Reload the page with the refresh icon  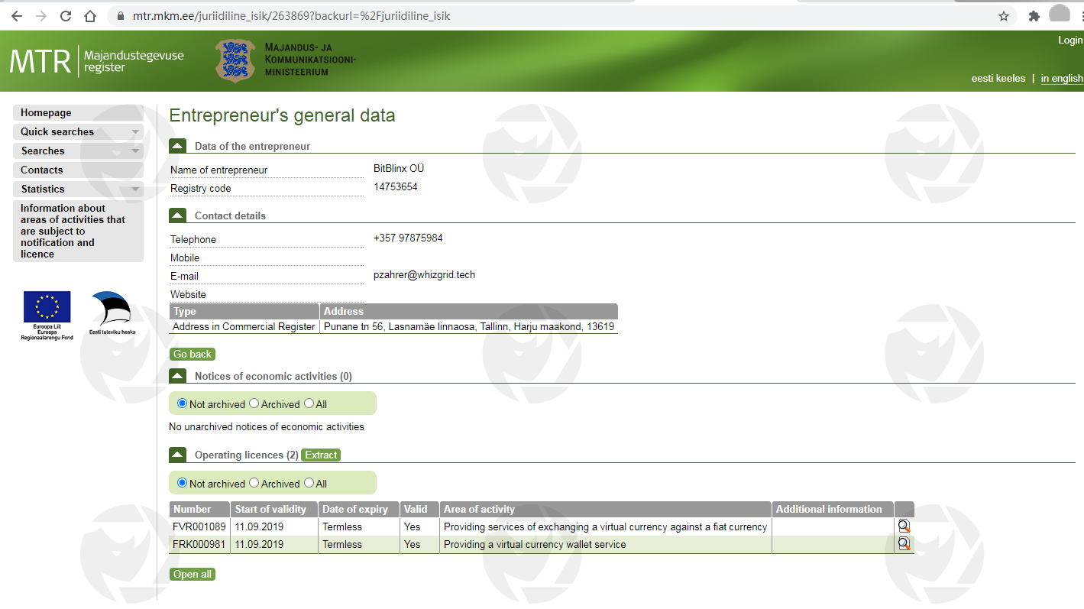coord(66,16)
